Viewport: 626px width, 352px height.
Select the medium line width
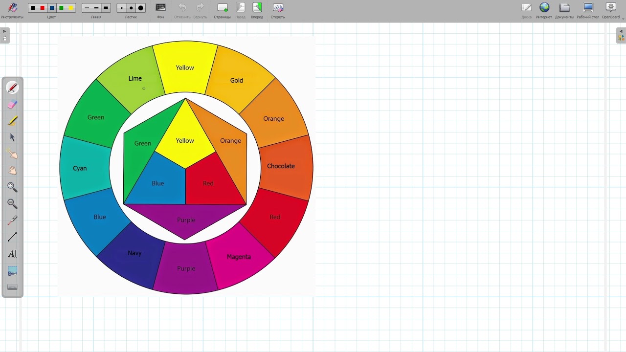click(96, 8)
